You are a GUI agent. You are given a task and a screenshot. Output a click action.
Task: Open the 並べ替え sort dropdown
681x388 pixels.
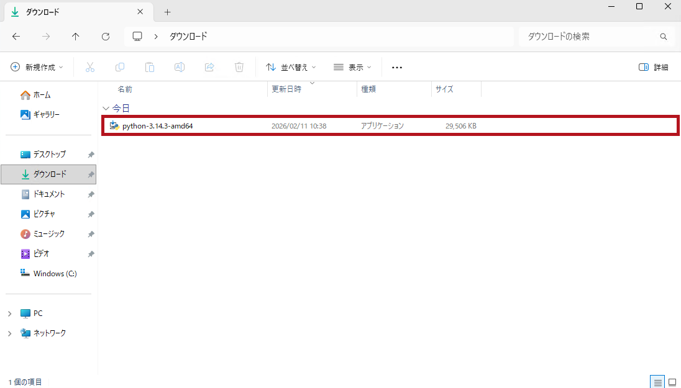coord(291,67)
